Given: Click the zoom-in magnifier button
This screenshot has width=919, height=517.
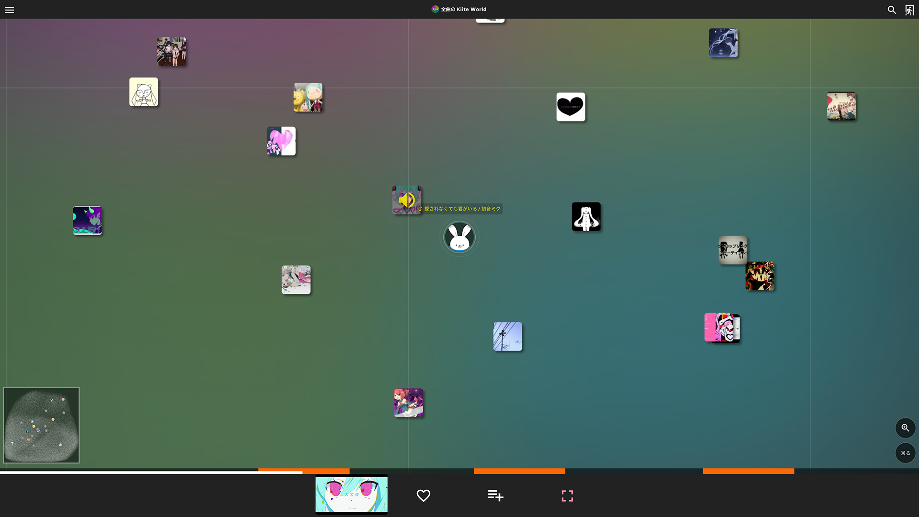Looking at the screenshot, I should tap(905, 428).
